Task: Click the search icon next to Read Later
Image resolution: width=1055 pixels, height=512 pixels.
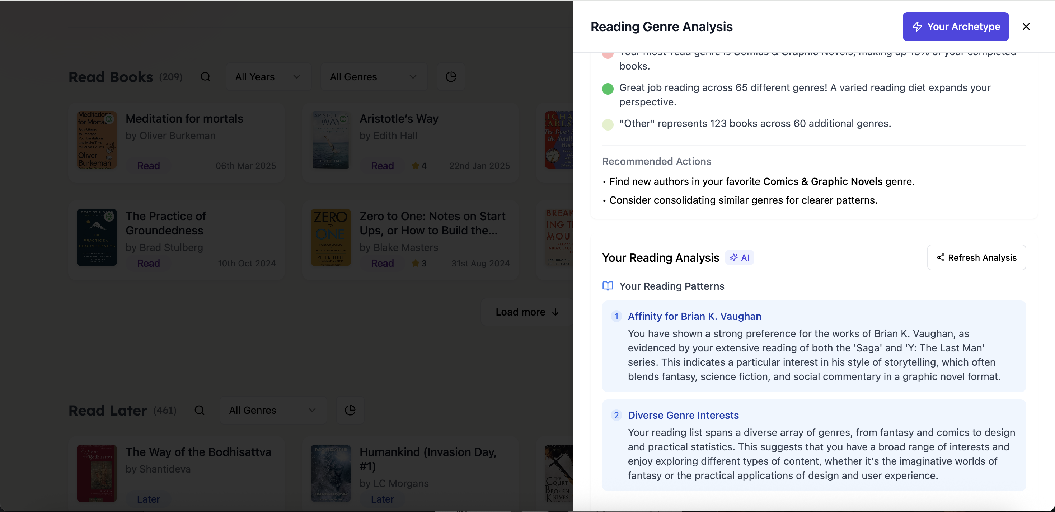Action: 200,410
